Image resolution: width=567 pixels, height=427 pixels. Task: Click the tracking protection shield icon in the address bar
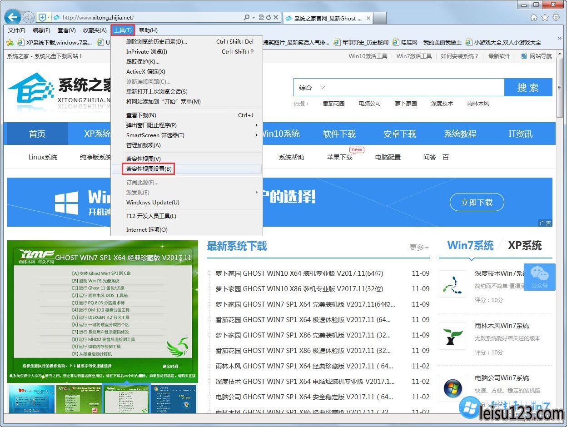pyautogui.click(x=42, y=17)
